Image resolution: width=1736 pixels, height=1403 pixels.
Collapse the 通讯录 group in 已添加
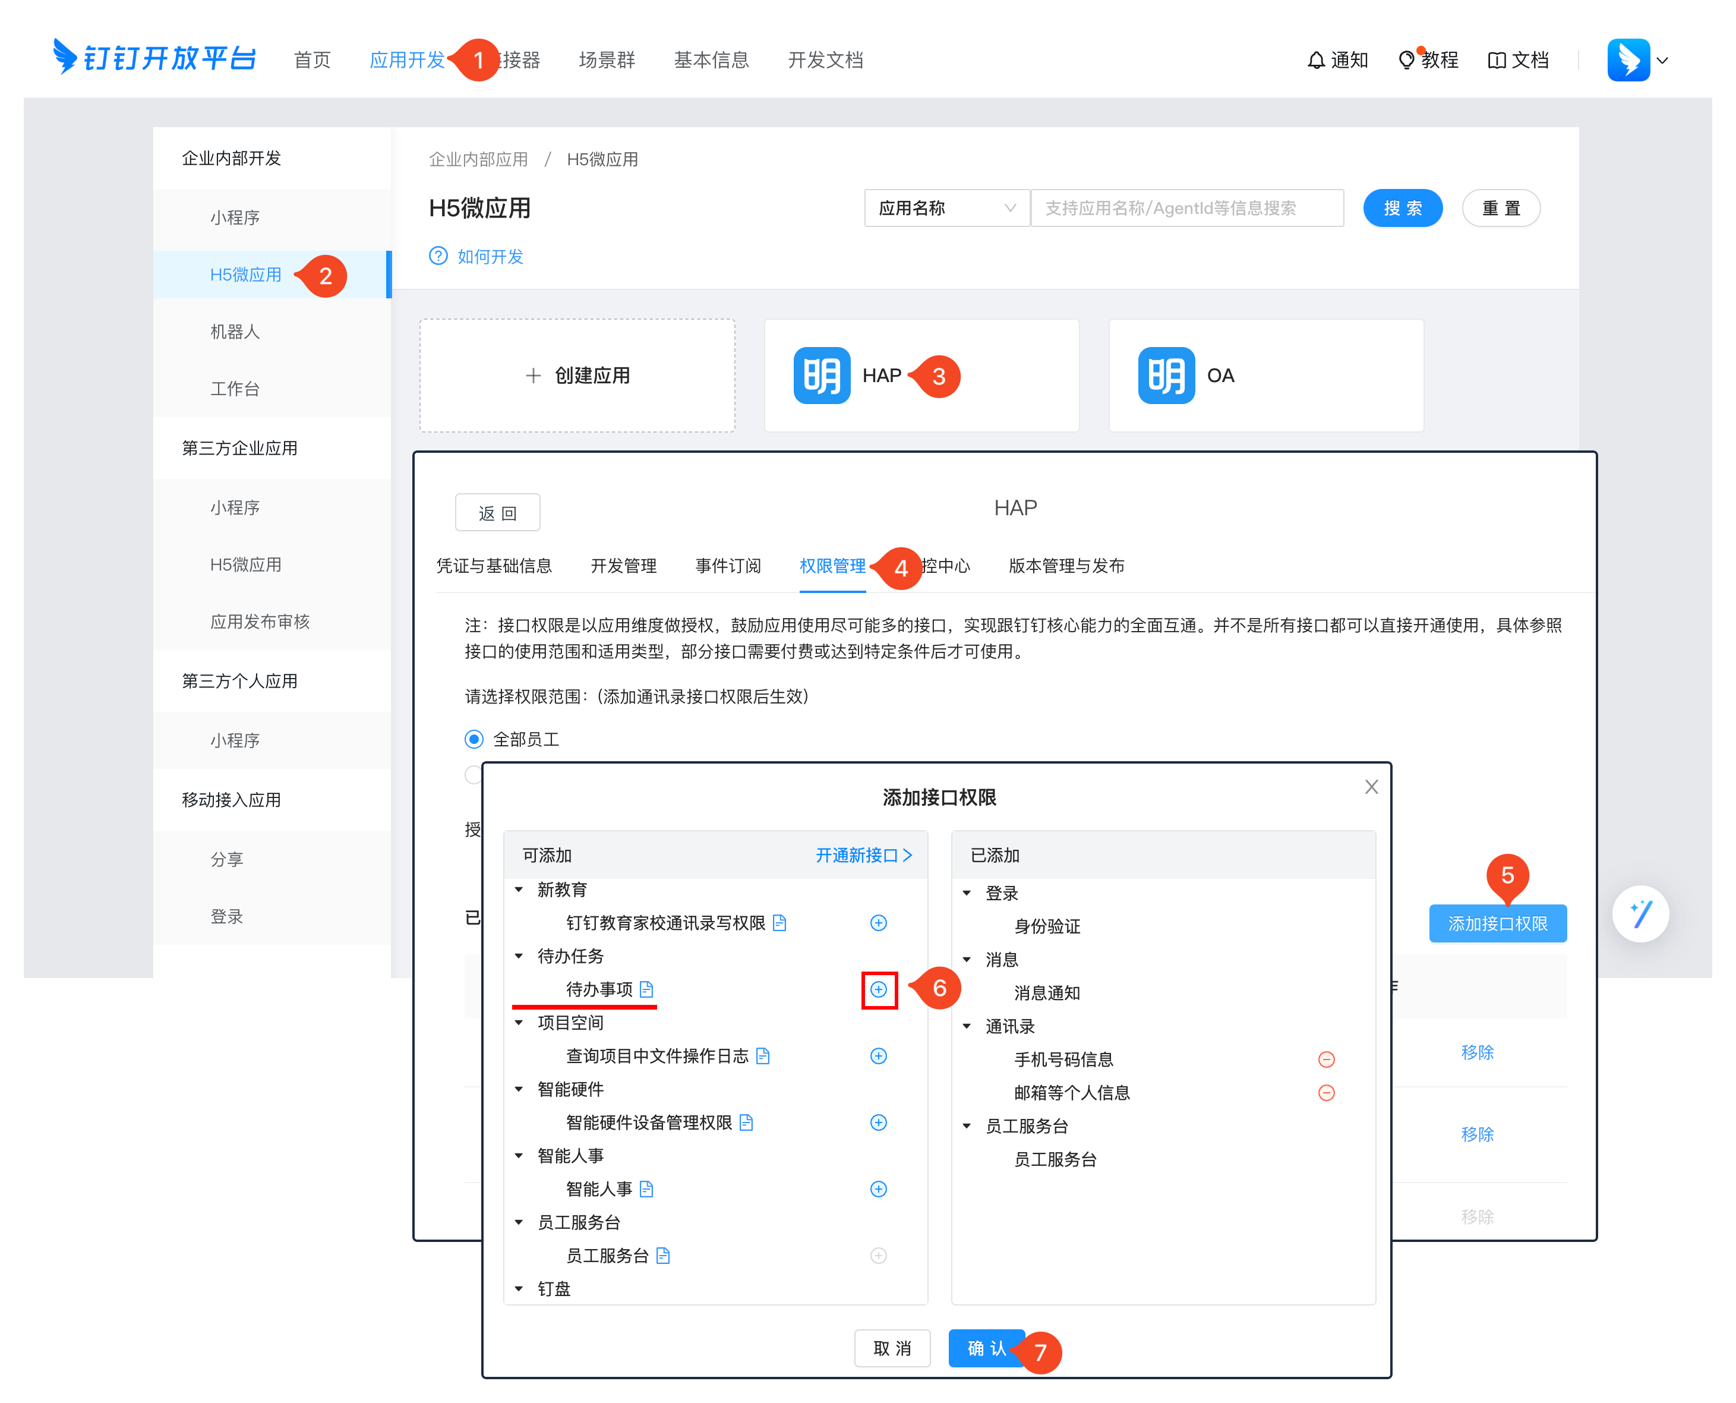(x=967, y=1026)
